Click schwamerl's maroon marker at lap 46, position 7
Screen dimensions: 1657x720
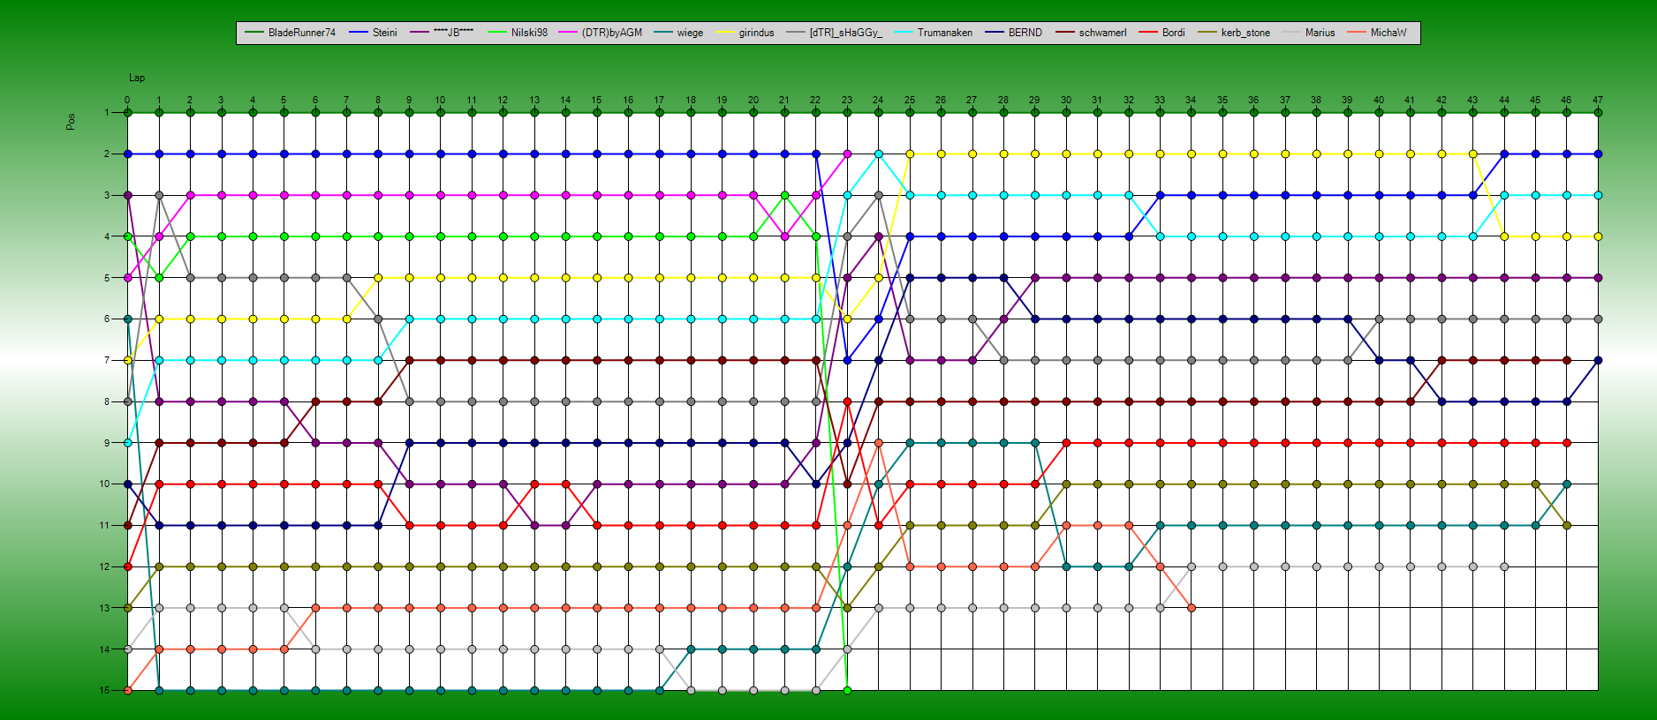tap(1567, 360)
